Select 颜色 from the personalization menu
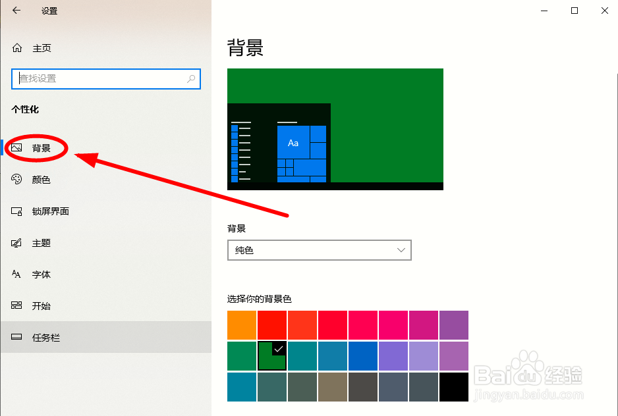The image size is (618, 416). coord(42,180)
